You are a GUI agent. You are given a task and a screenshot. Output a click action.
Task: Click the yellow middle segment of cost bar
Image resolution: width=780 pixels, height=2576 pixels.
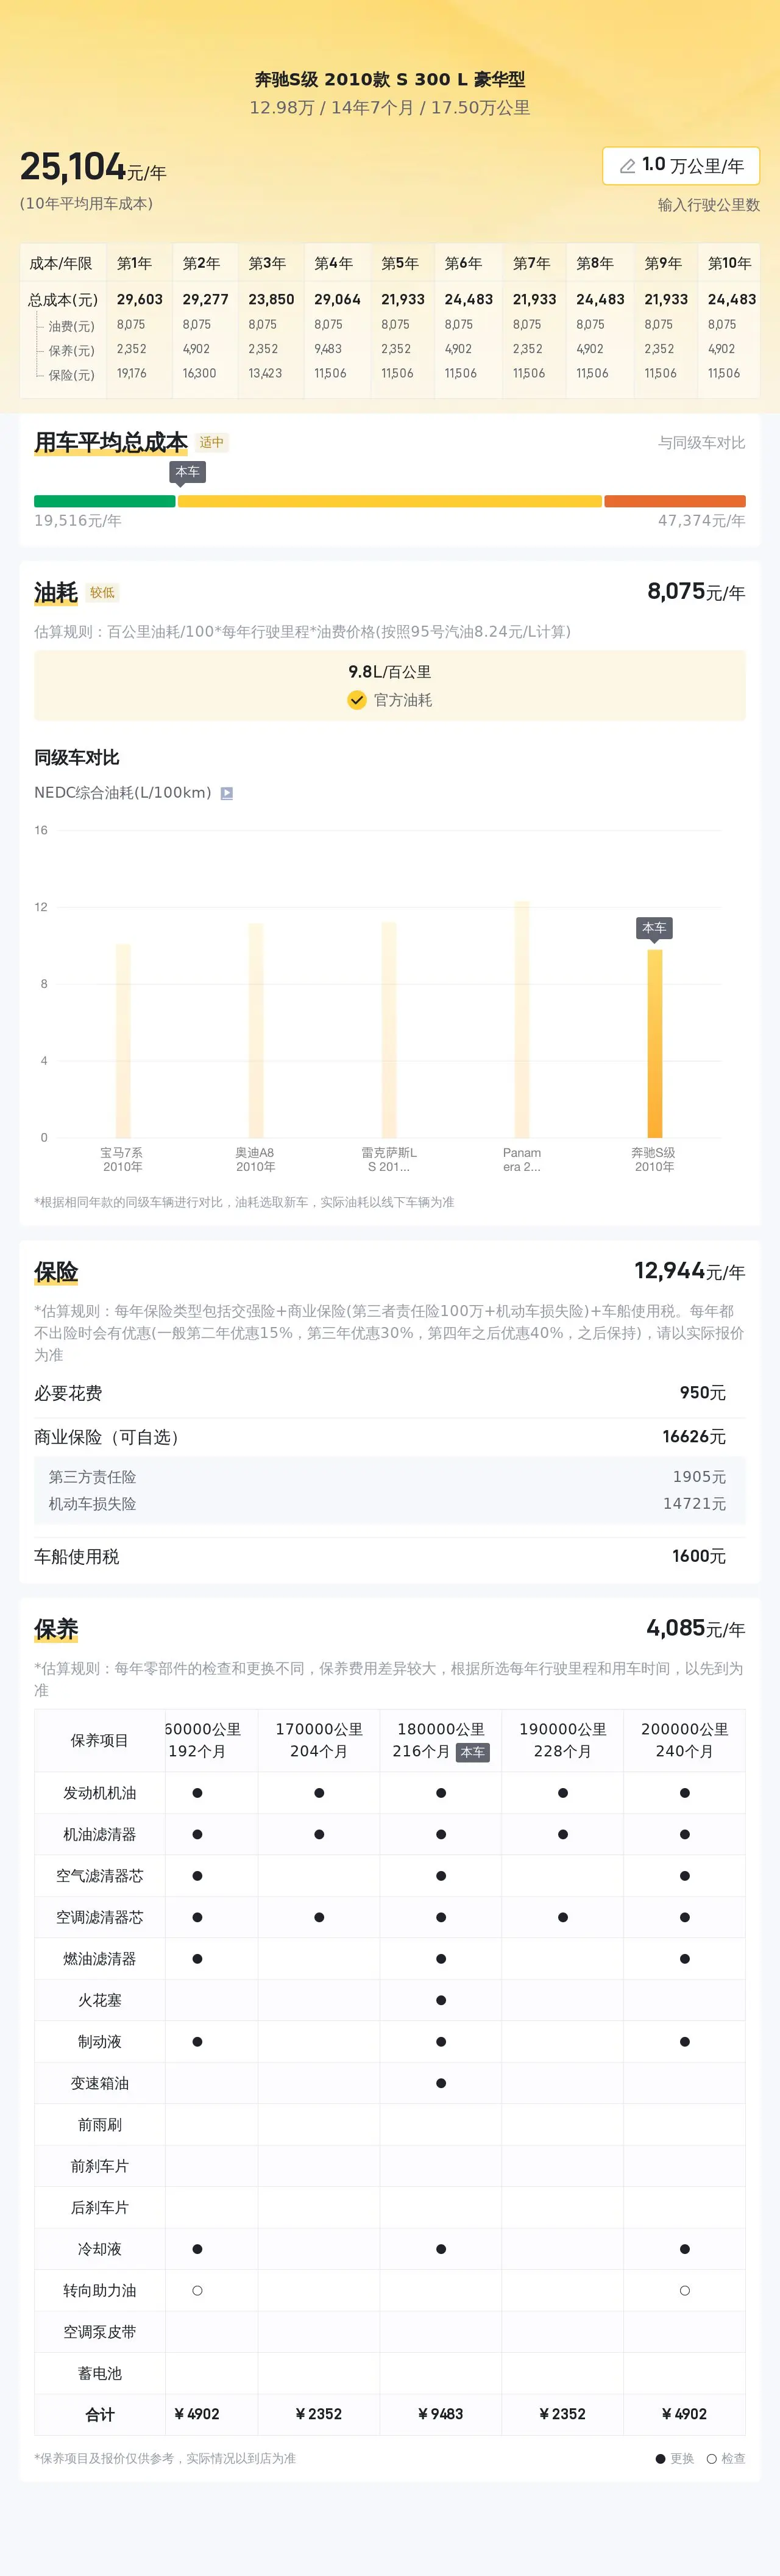pos(389,501)
